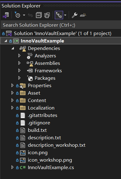Select the icon_workshop.png file
This screenshot has height=179, width=121.
[50, 160]
